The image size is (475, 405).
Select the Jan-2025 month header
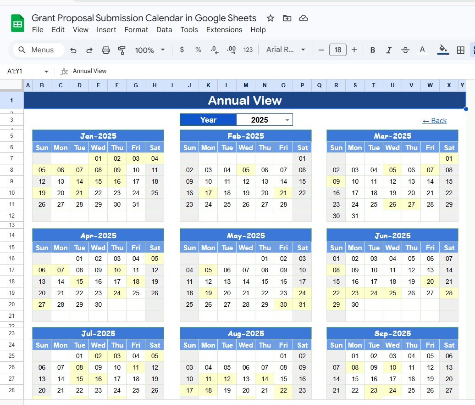(98, 136)
